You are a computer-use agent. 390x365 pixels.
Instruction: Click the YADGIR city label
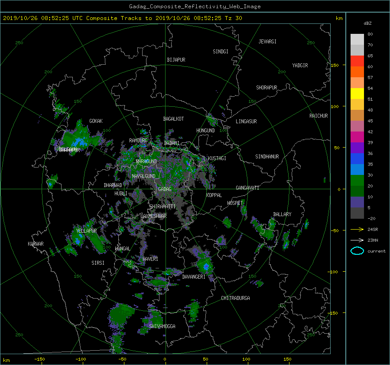tap(300, 66)
